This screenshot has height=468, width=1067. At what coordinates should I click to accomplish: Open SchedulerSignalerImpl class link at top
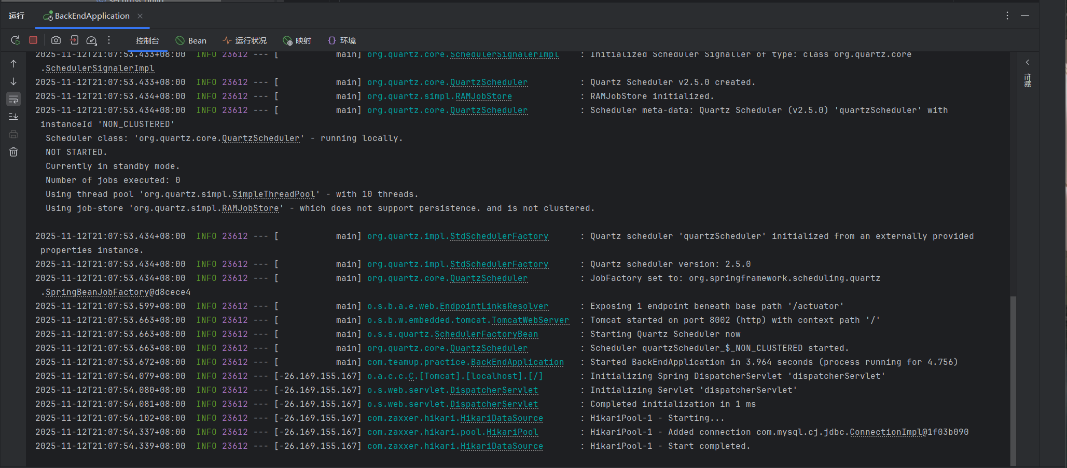click(x=505, y=54)
